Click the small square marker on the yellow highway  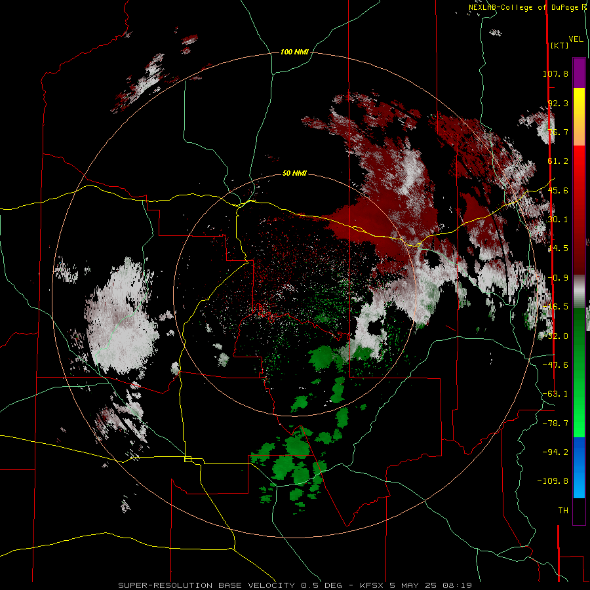[187, 459]
